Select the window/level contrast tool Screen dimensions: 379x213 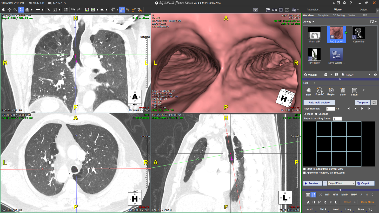tap(3, 10)
